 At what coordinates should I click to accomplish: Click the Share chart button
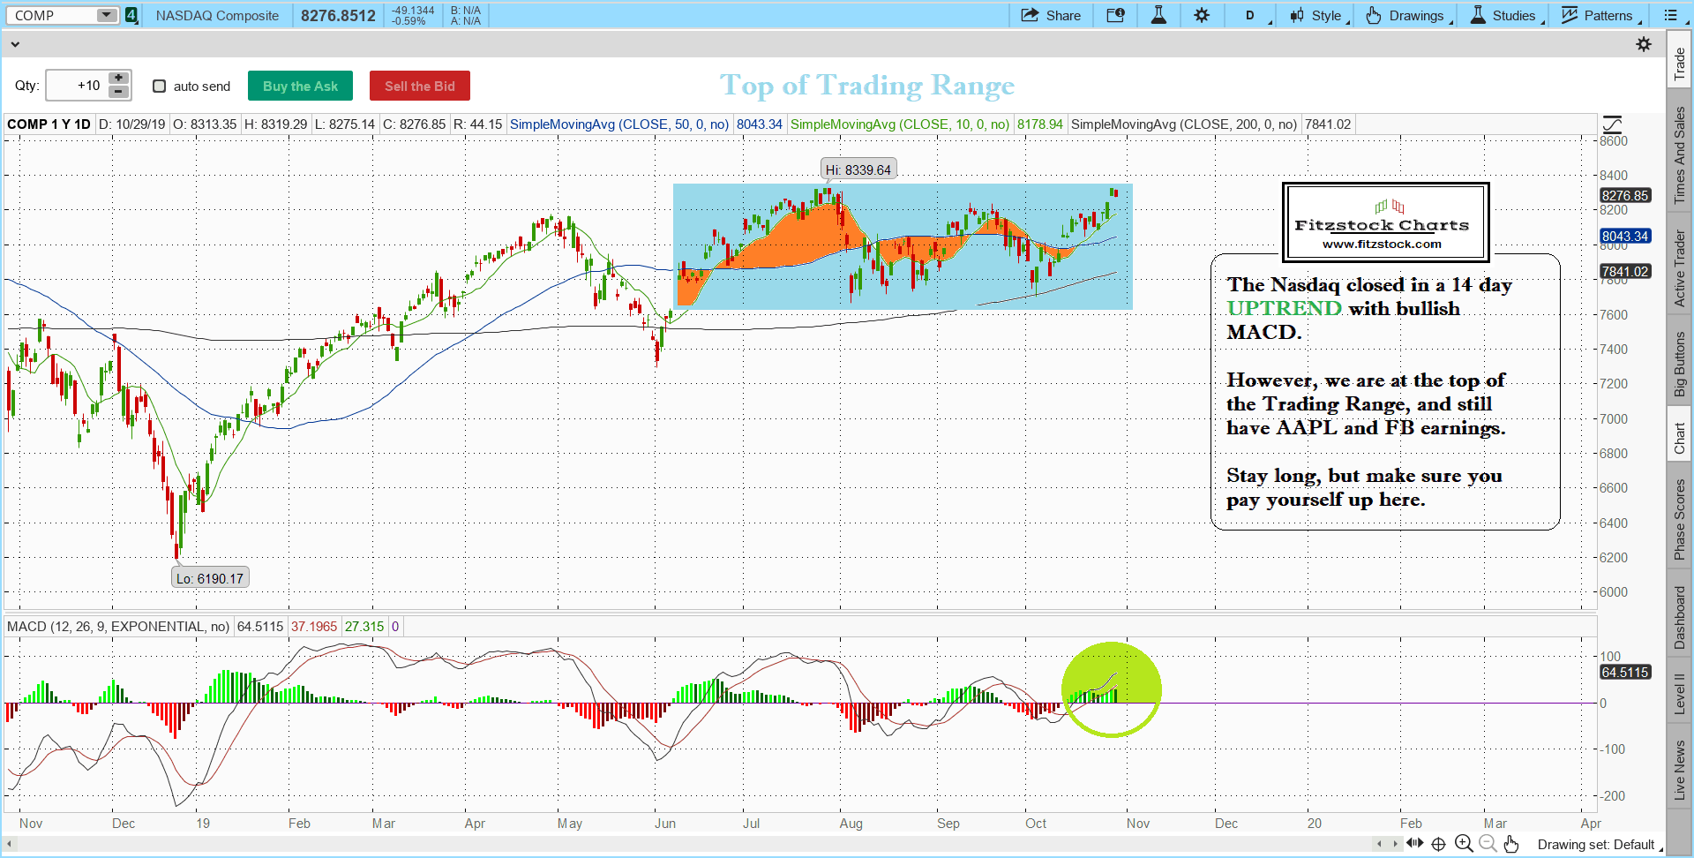(x=1051, y=15)
